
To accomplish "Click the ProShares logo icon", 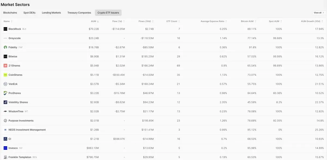I will point(5,93).
